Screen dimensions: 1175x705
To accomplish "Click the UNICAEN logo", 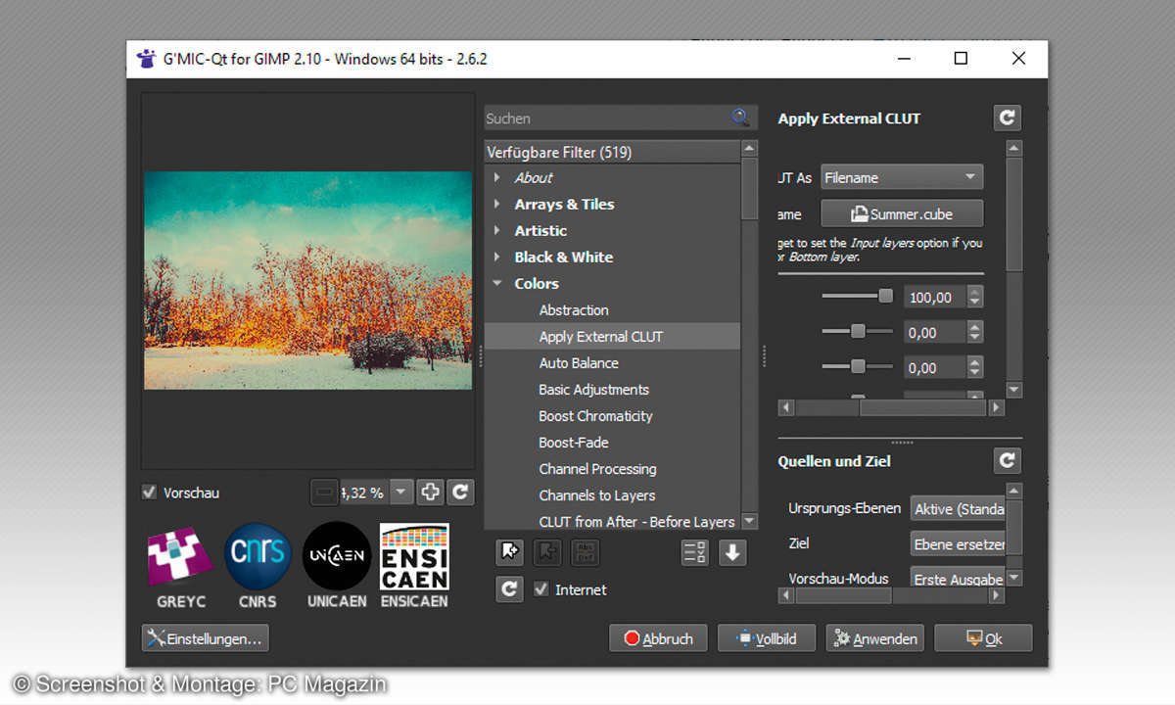I will [336, 565].
